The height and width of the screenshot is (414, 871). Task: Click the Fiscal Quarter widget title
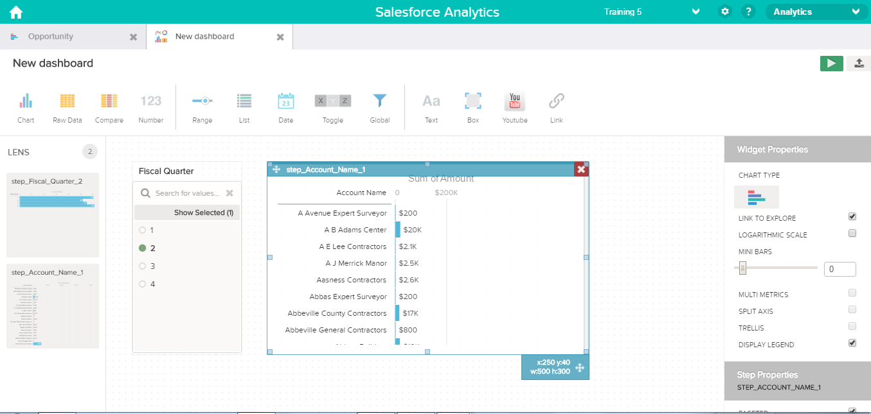point(166,171)
